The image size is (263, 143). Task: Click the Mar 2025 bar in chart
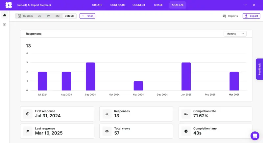pos(234,81)
